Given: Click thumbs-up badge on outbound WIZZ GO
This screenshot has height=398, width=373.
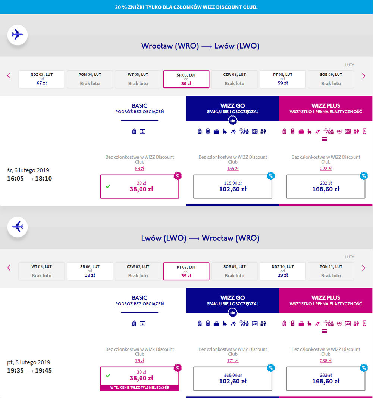Looking at the screenshot, I should pyautogui.click(x=233, y=121).
